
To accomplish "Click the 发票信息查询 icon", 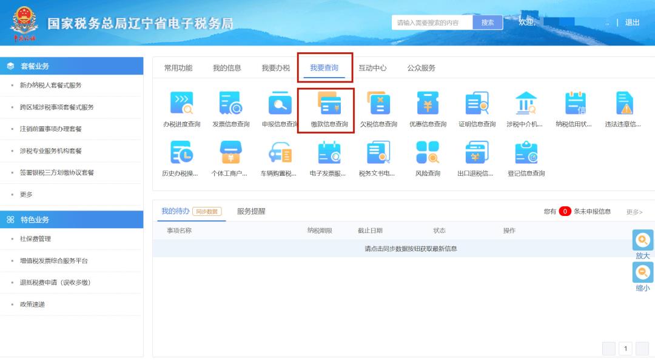I will [230, 104].
